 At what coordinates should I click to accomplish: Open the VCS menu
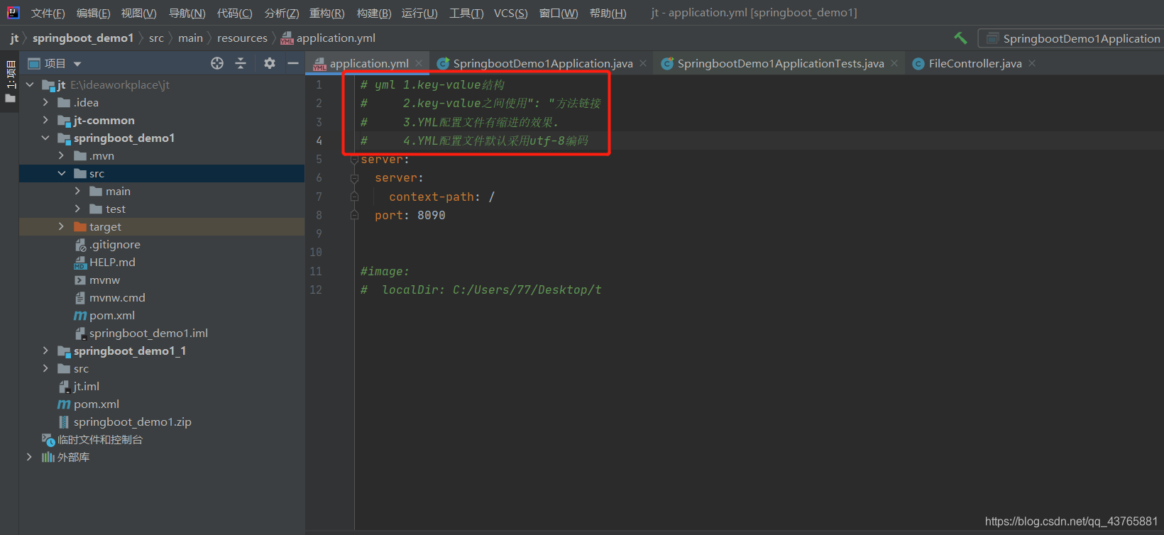coord(511,13)
